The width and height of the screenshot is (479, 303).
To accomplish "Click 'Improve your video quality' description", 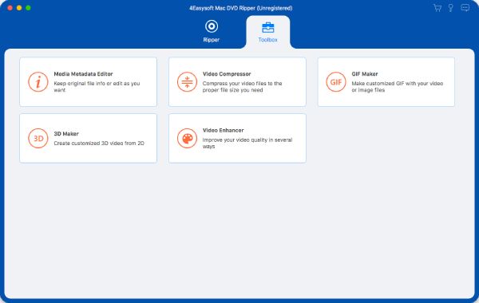I will point(247,143).
